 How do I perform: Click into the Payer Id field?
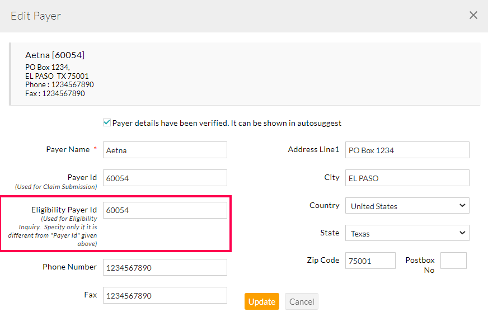coord(165,178)
